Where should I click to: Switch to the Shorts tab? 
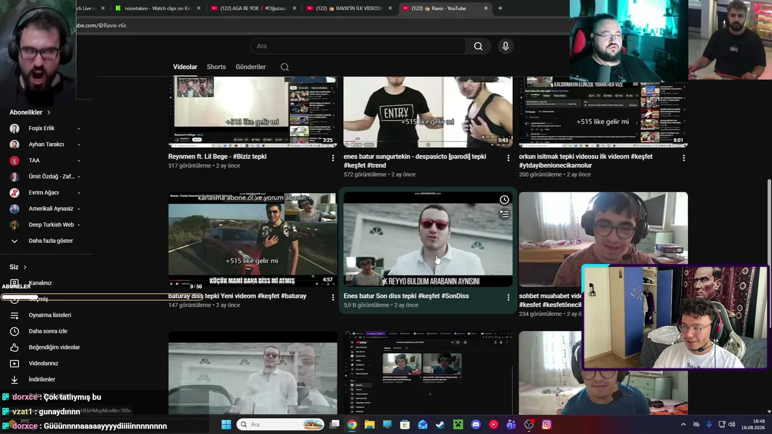216,67
